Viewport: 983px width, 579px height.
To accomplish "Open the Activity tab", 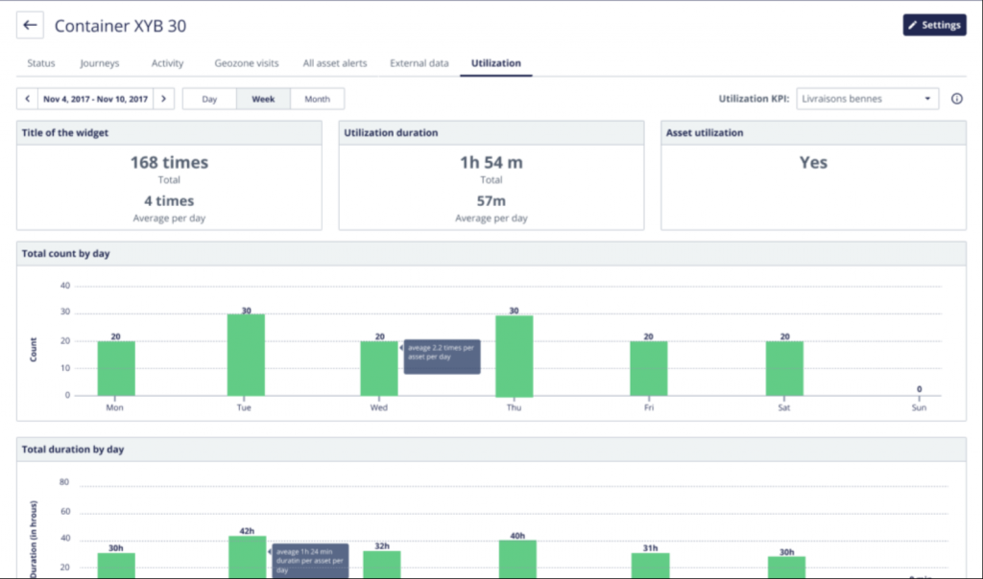I will [x=167, y=63].
